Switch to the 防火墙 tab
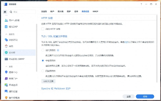 tap(60, 12)
